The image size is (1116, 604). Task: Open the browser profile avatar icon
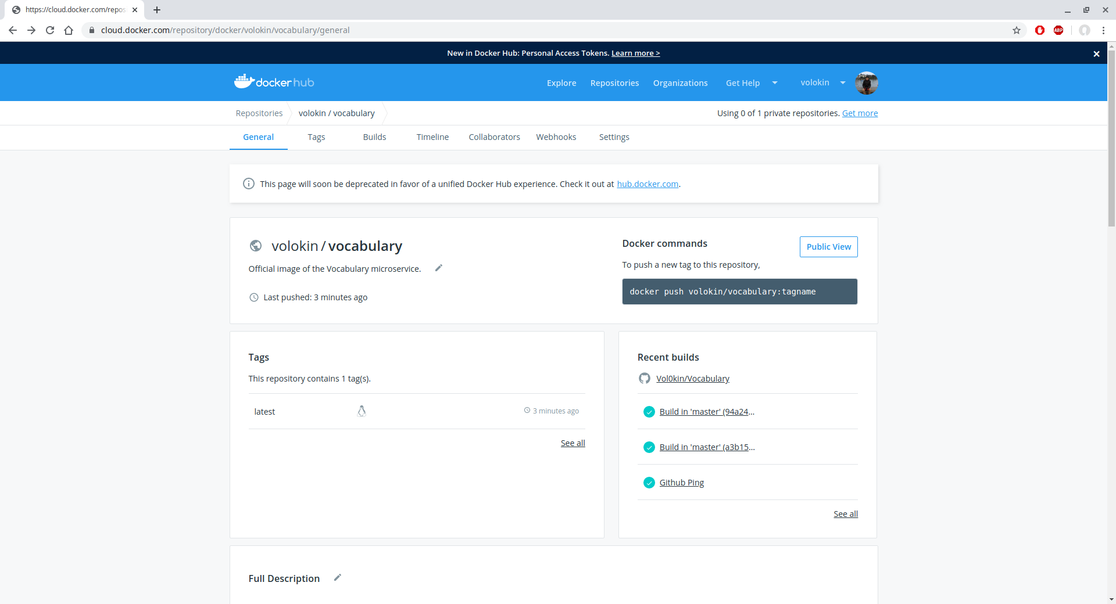pyautogui.click(x=1085, y=30)
